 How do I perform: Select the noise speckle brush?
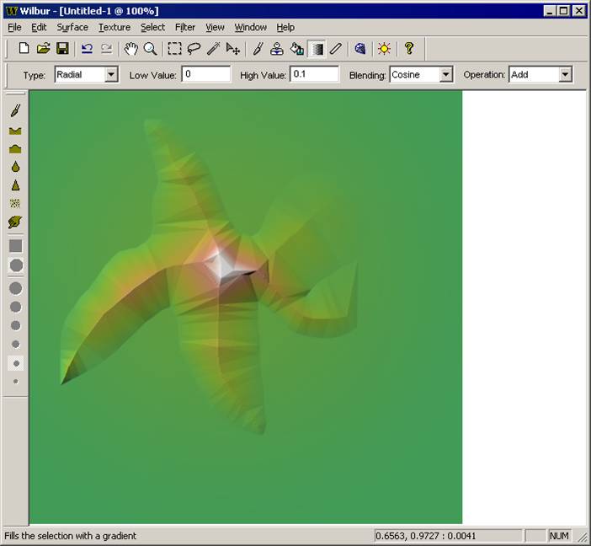[15, 204]
